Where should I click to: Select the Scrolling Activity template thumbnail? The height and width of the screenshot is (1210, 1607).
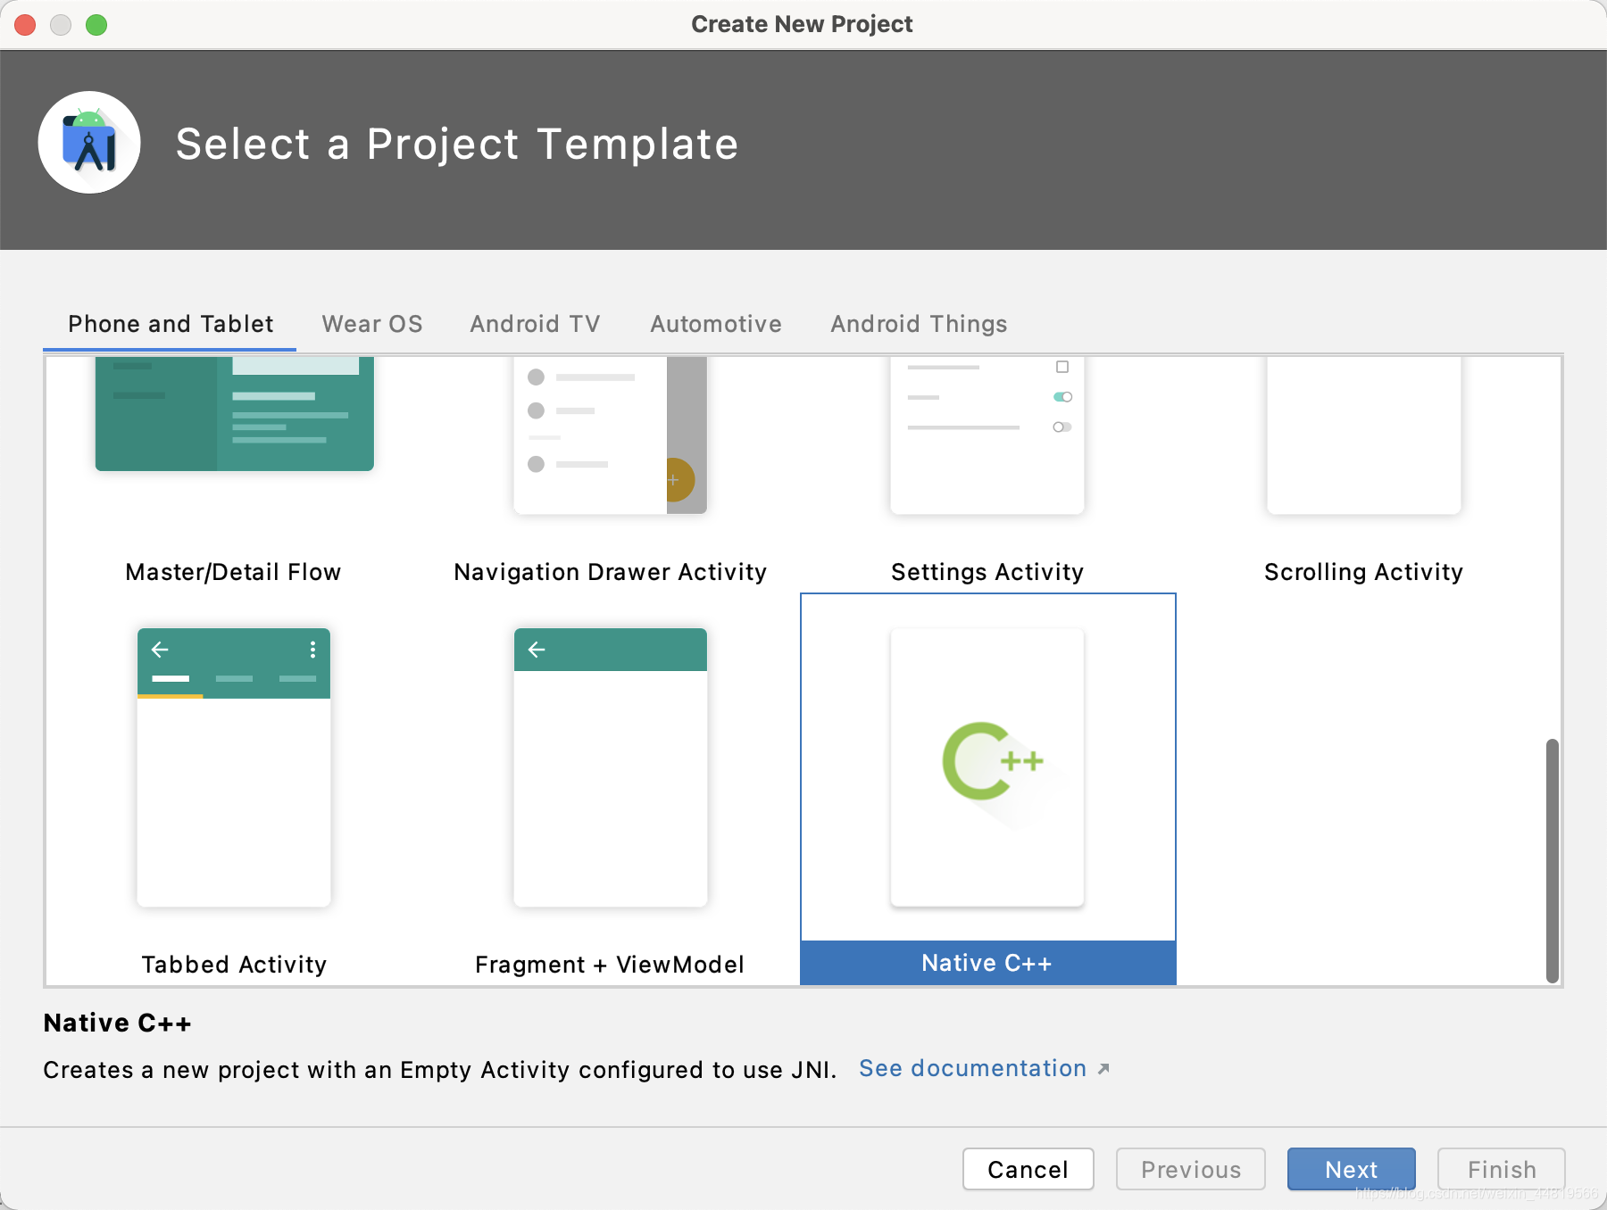click(x=1364, y=435)
